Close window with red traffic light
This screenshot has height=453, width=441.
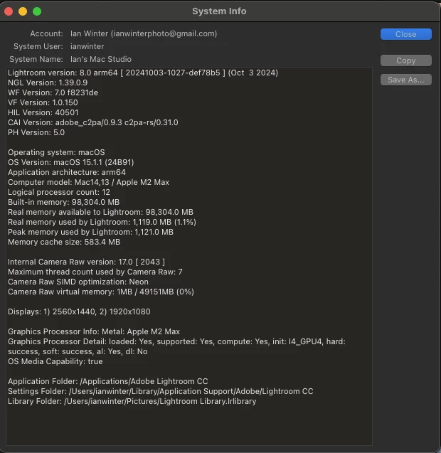[9, 11]
